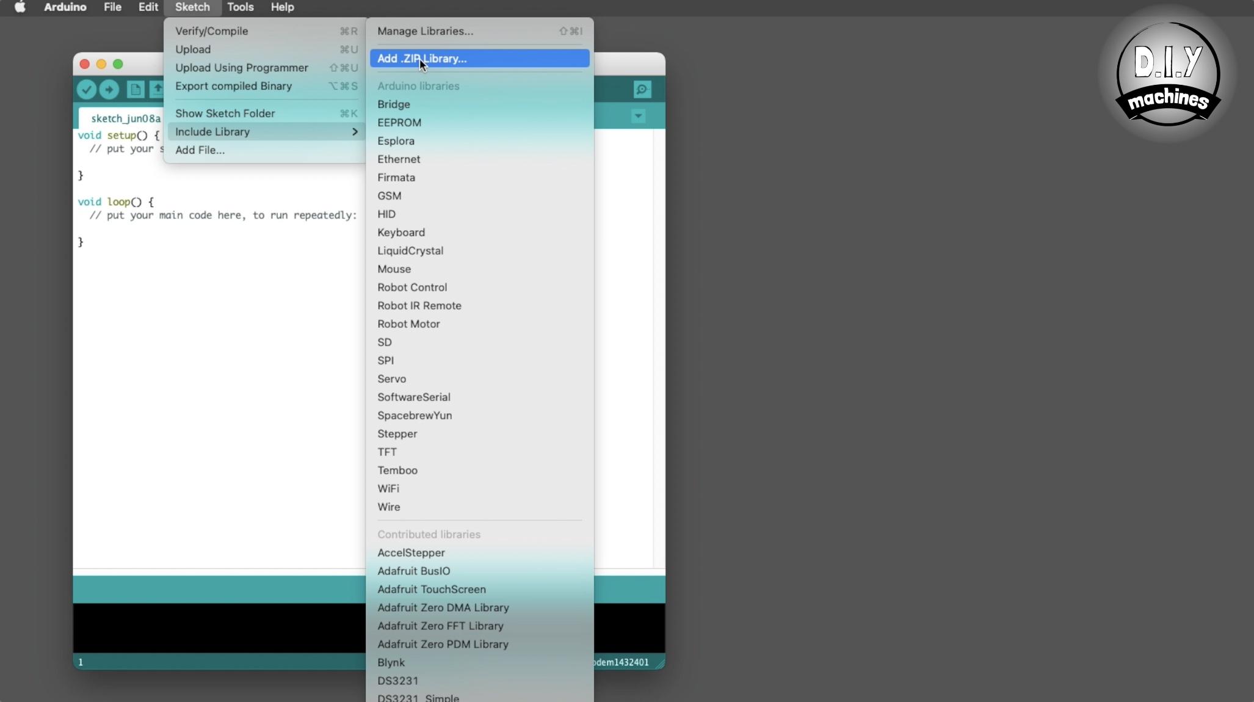Click the Upload arrow toolbar icon

[x=109, y=90]
